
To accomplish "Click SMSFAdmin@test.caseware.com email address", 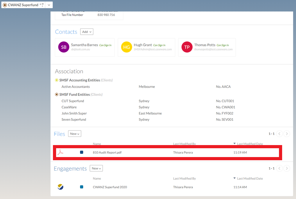I will pos(153,50).
